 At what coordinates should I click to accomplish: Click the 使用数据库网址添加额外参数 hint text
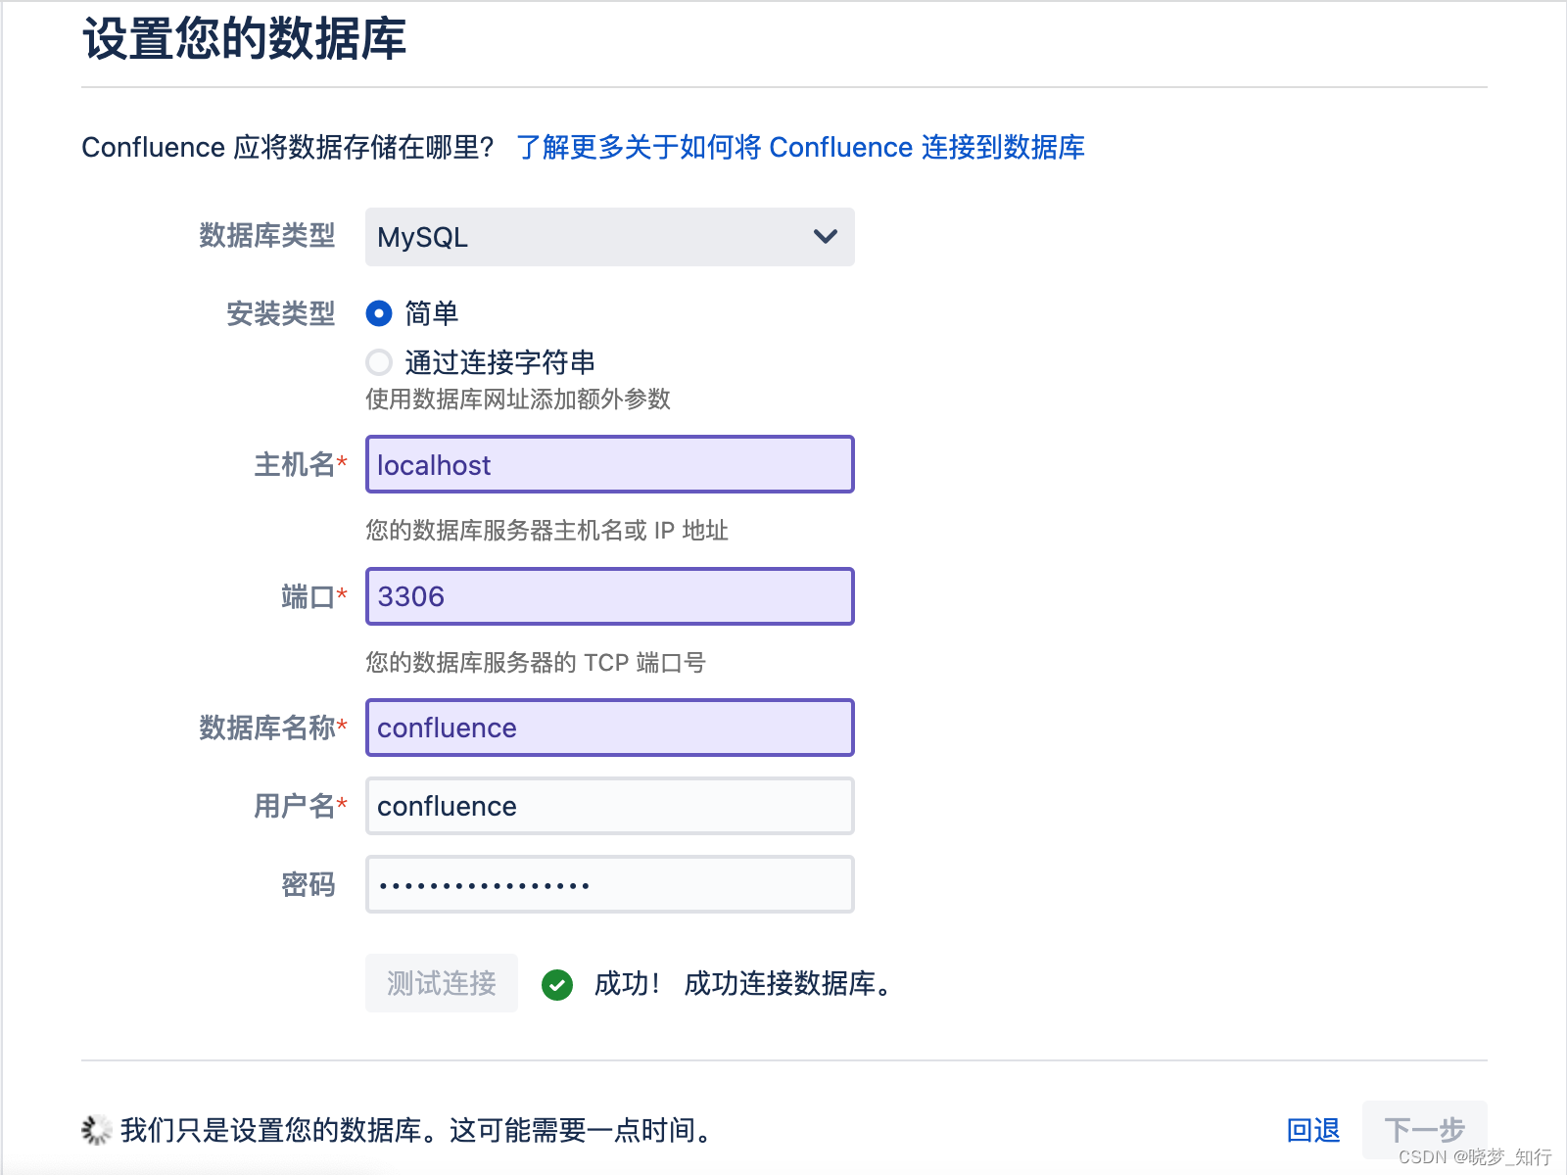(518, 399)
